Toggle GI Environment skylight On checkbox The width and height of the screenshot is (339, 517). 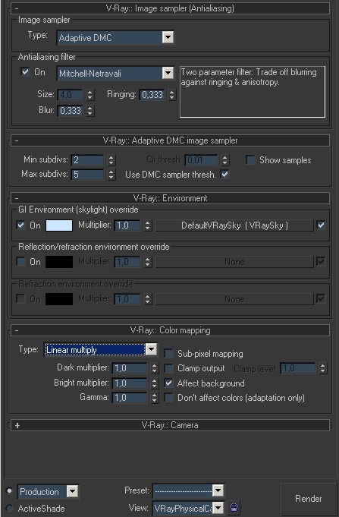click(20, 225)
